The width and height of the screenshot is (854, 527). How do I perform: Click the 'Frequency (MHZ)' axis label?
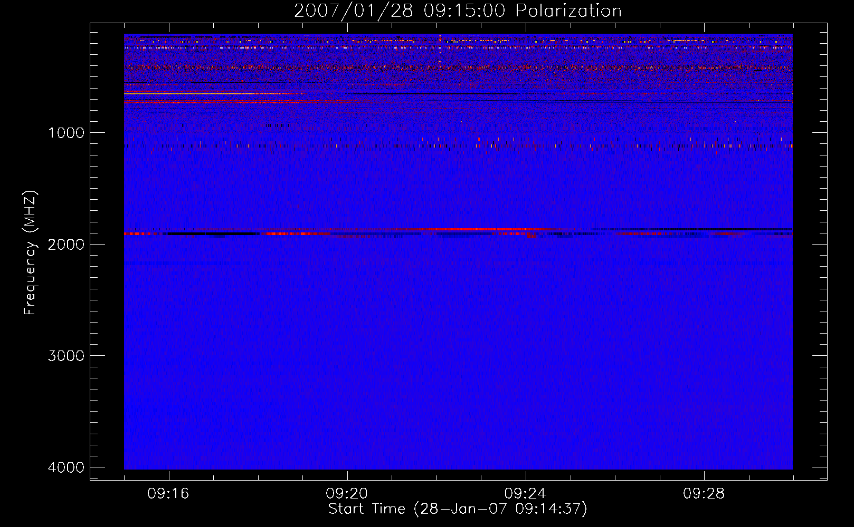[30, 253]
